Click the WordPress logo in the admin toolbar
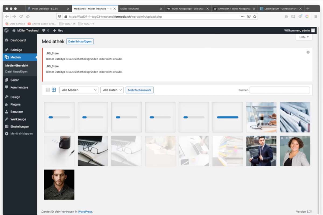 point(6,30)
